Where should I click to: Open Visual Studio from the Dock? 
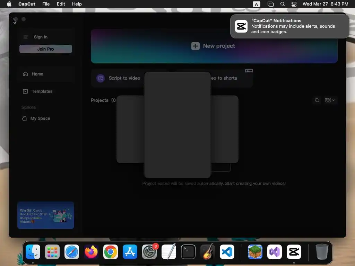(x=275, y=252)
